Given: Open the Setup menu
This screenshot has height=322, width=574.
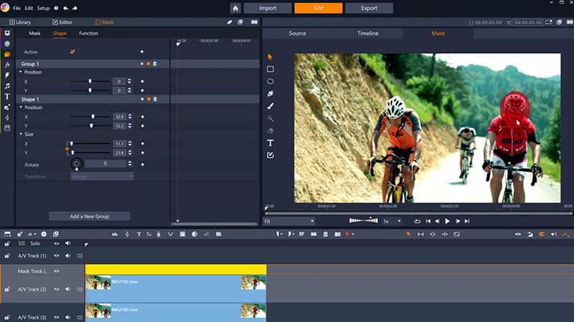Looking at the screenshot, I should (x=43, y=8).
